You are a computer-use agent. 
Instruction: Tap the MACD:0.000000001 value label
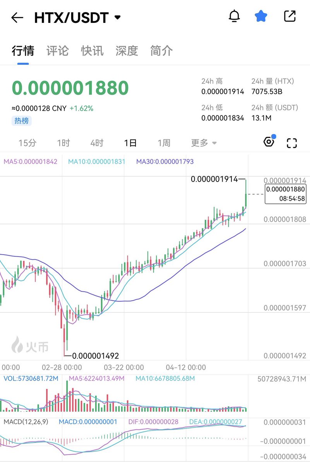tap(88, 422)
